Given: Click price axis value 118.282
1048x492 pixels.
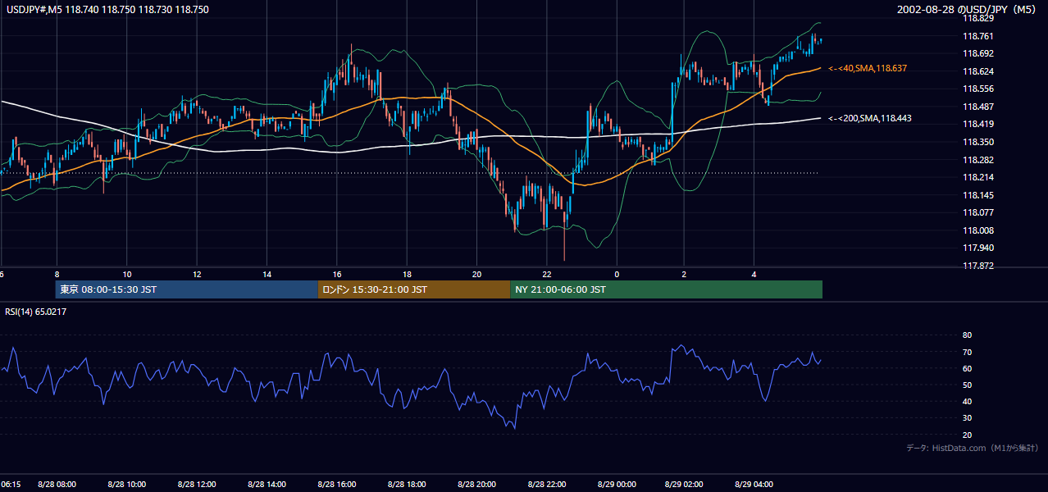Looking at the screenshot, I should click(979, 160).
